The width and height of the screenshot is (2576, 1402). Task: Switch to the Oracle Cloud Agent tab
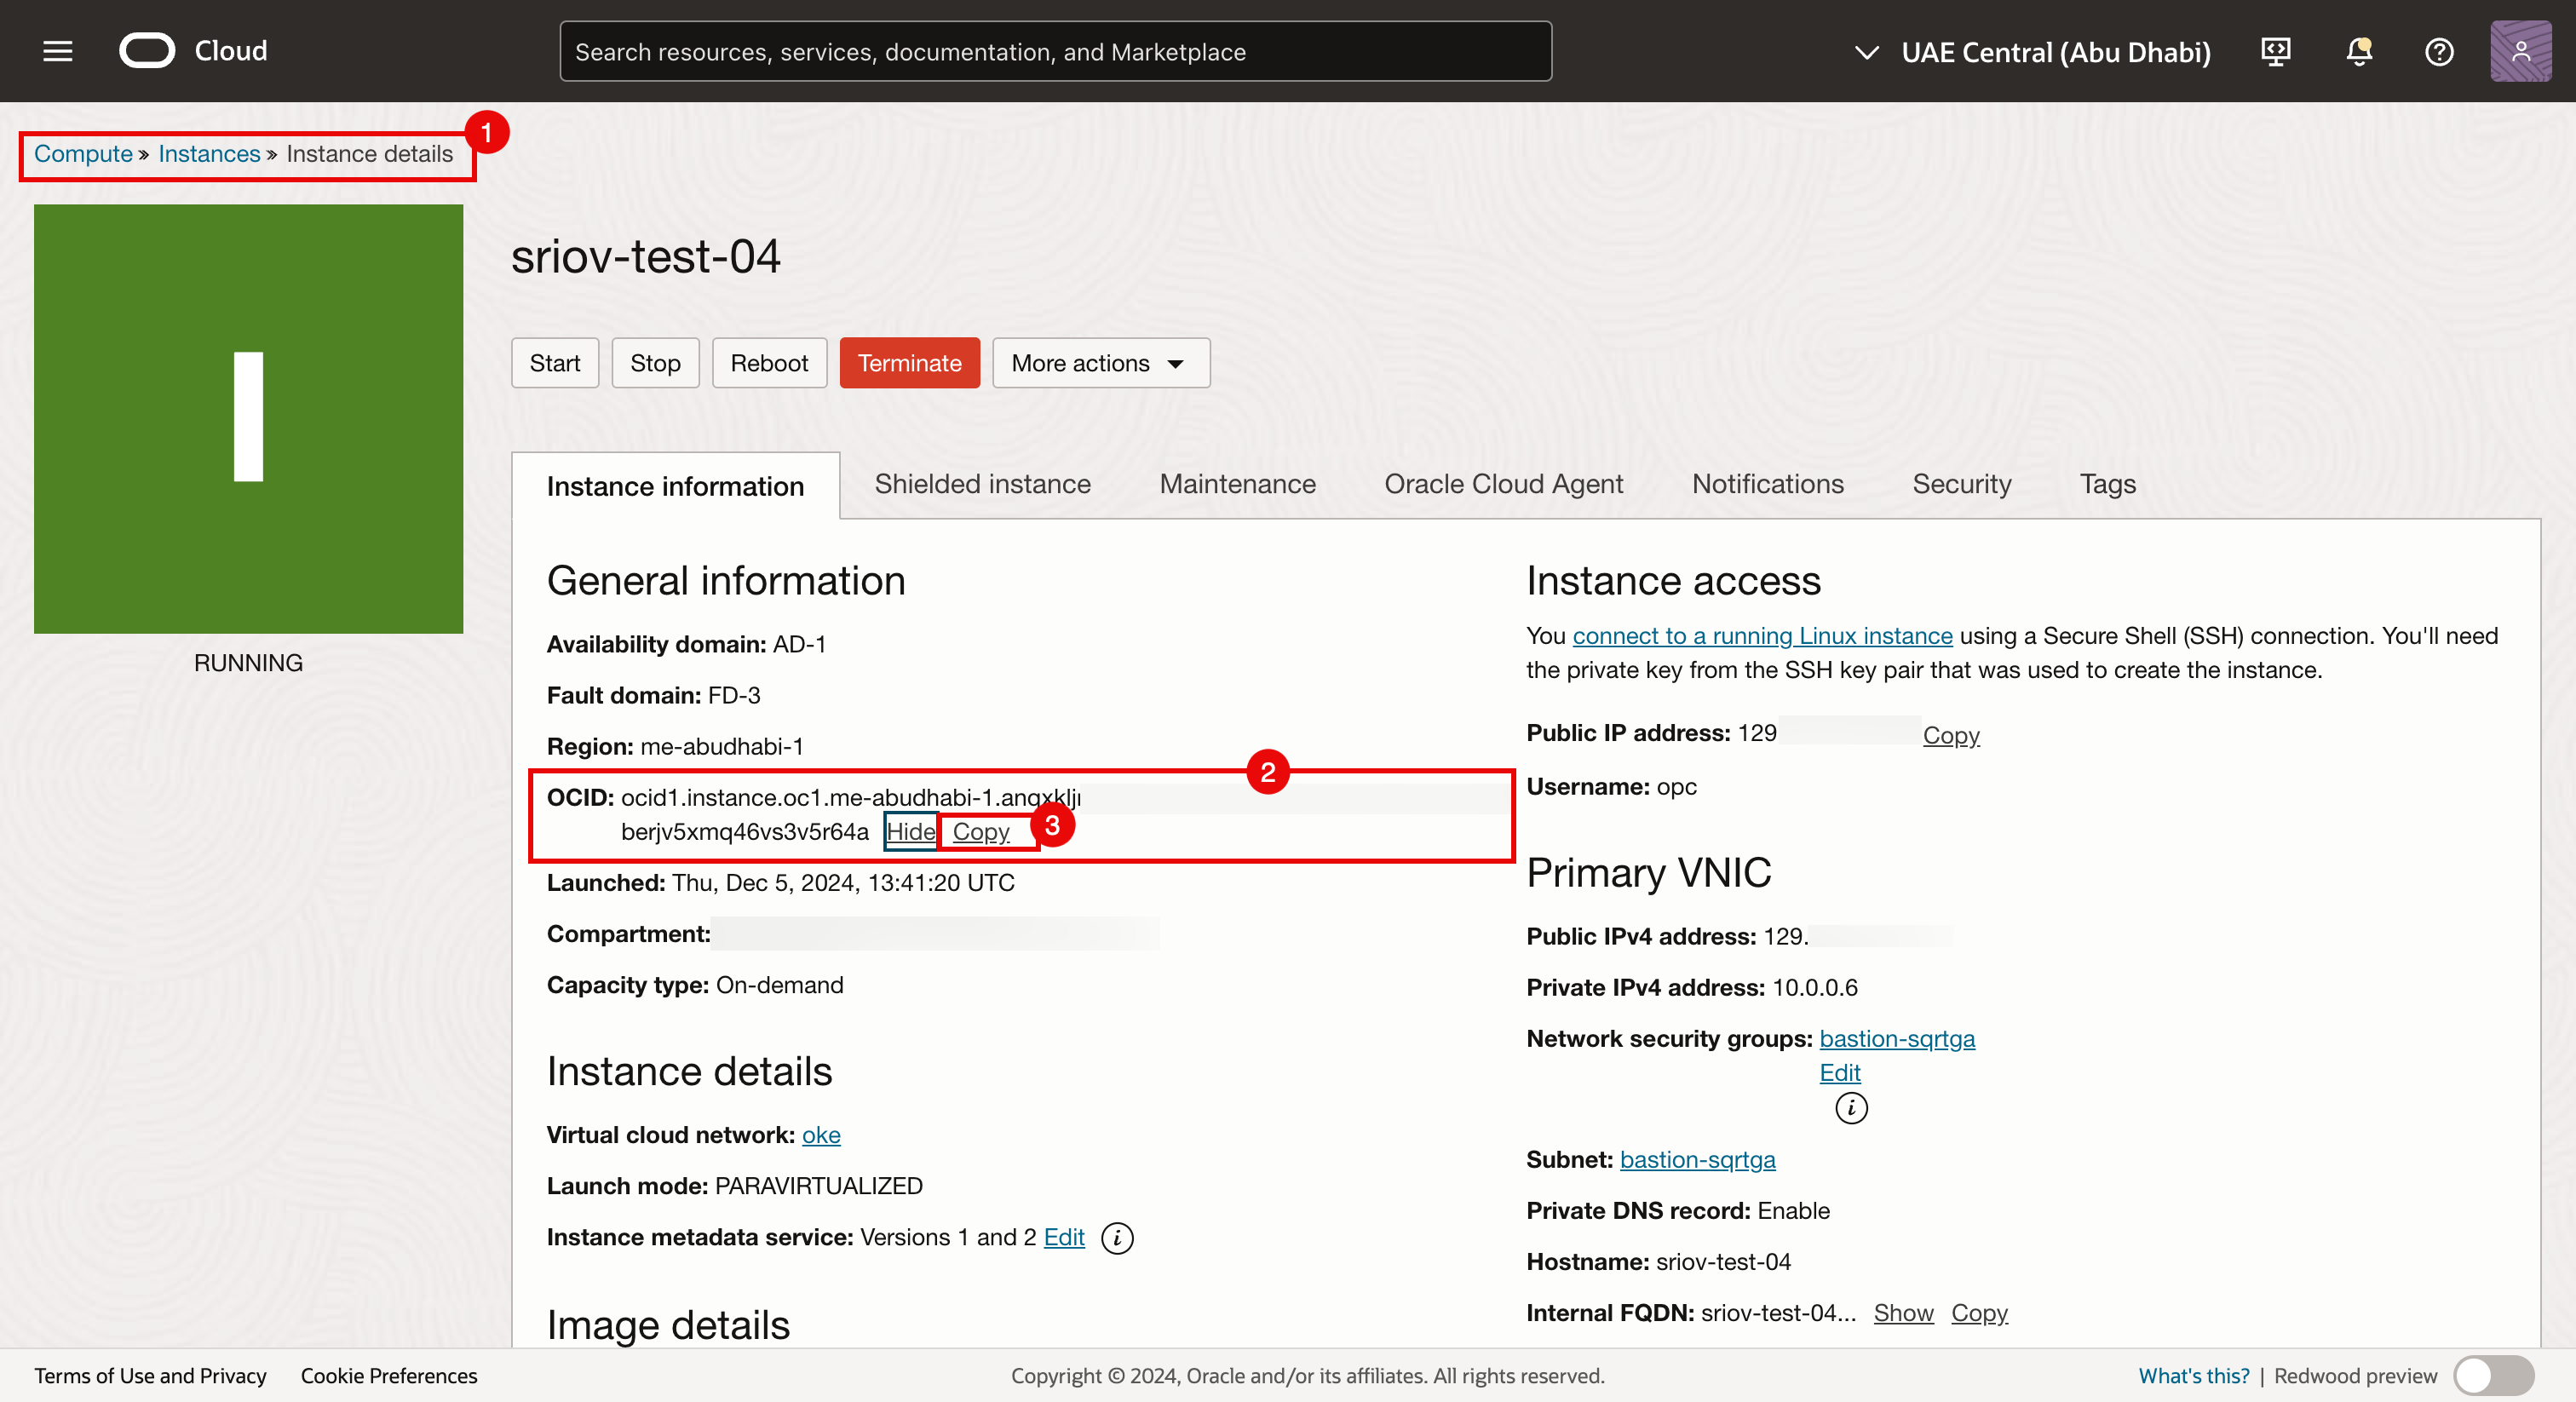1503,484
